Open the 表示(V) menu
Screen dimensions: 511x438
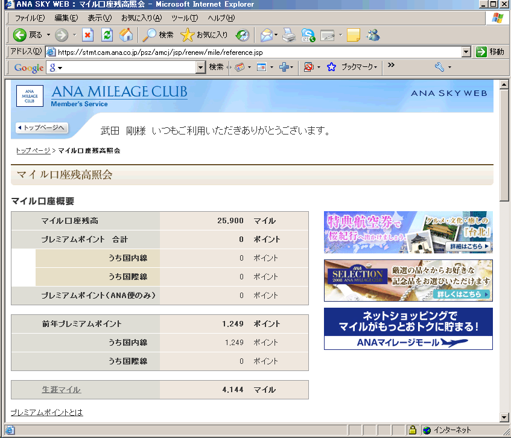point(100,18)
